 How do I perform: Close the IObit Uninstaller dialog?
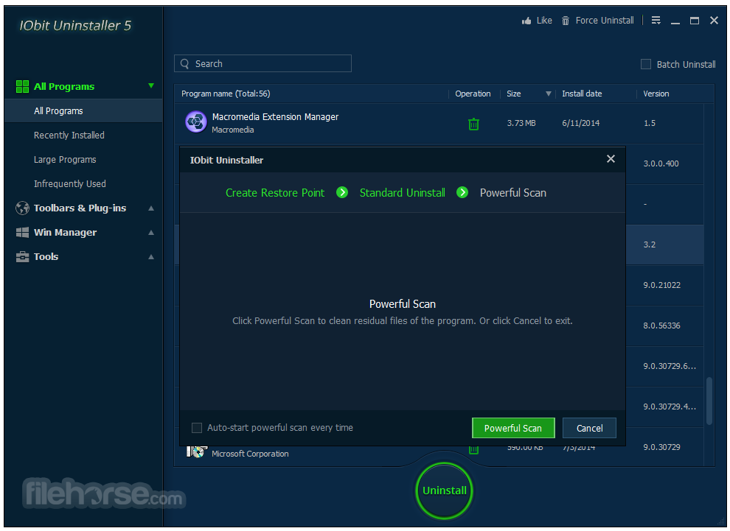(x=611, y=159)
